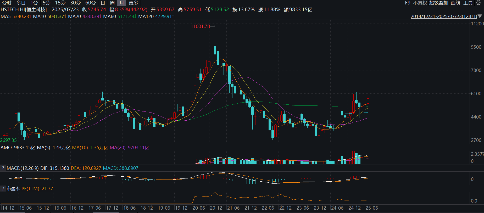484x213 pixels.
Task: Click the 11001.78 high price marker
Action: pos(200,26)
